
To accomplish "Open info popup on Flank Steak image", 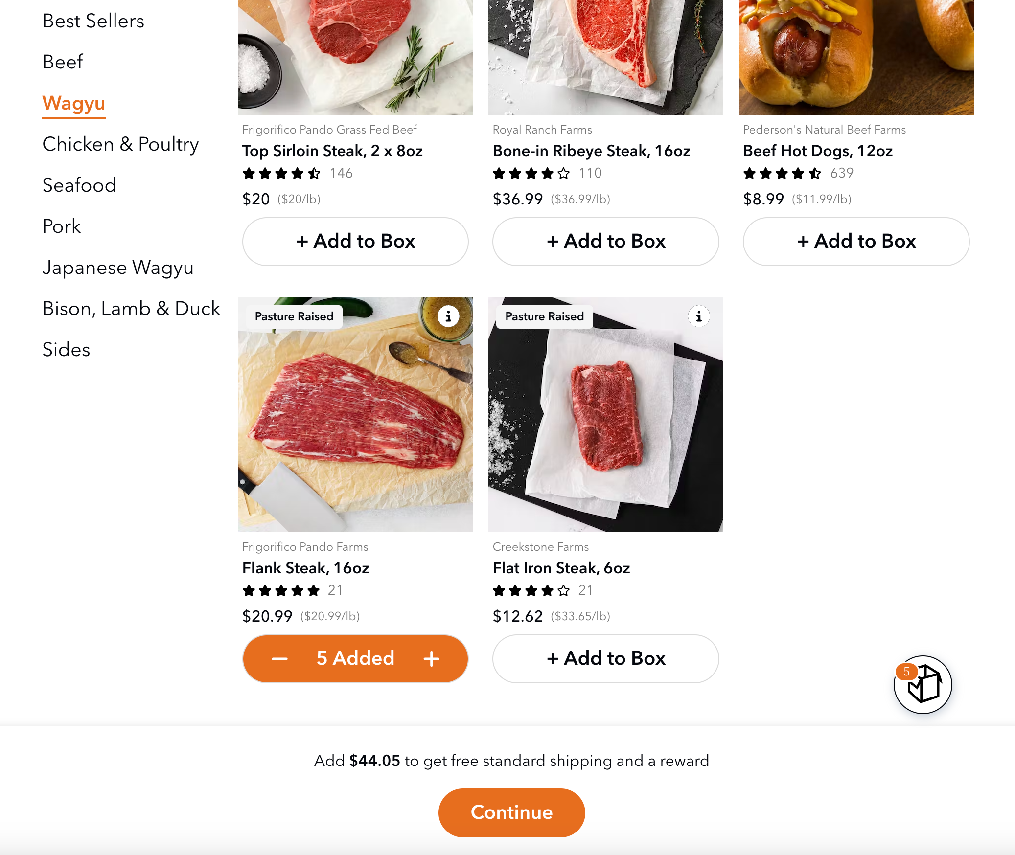I will (448, 316).
